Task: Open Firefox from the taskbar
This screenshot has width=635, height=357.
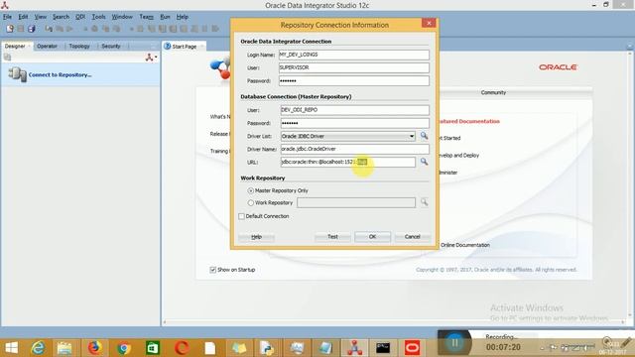Action: tap(94, 348)
